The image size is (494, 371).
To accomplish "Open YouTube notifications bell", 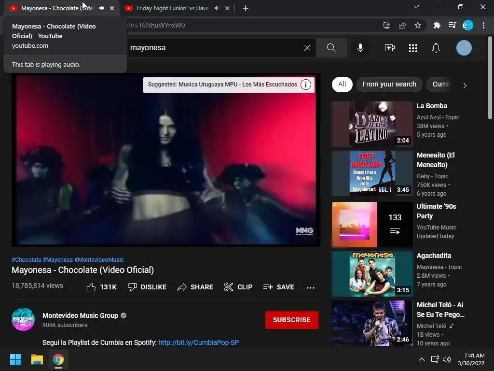I will point(436,48).
